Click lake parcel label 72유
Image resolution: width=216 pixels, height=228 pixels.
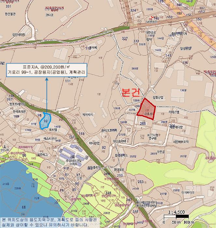tap(37, 198)
